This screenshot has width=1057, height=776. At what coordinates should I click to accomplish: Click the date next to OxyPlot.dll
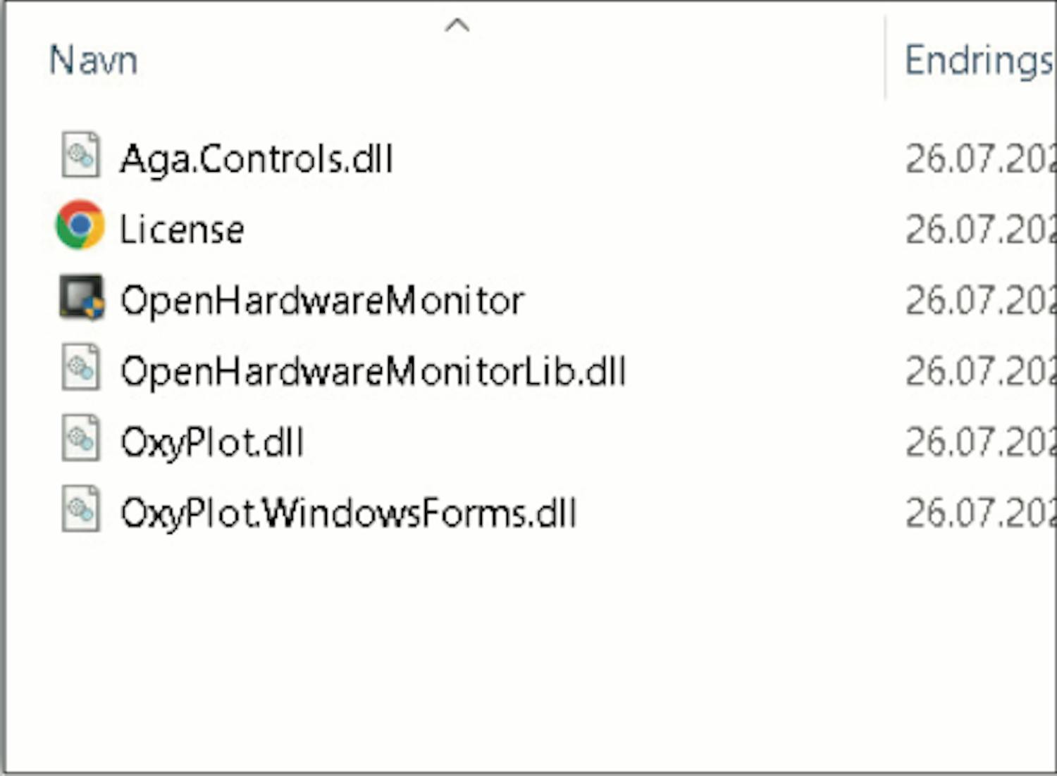[980, 442]
